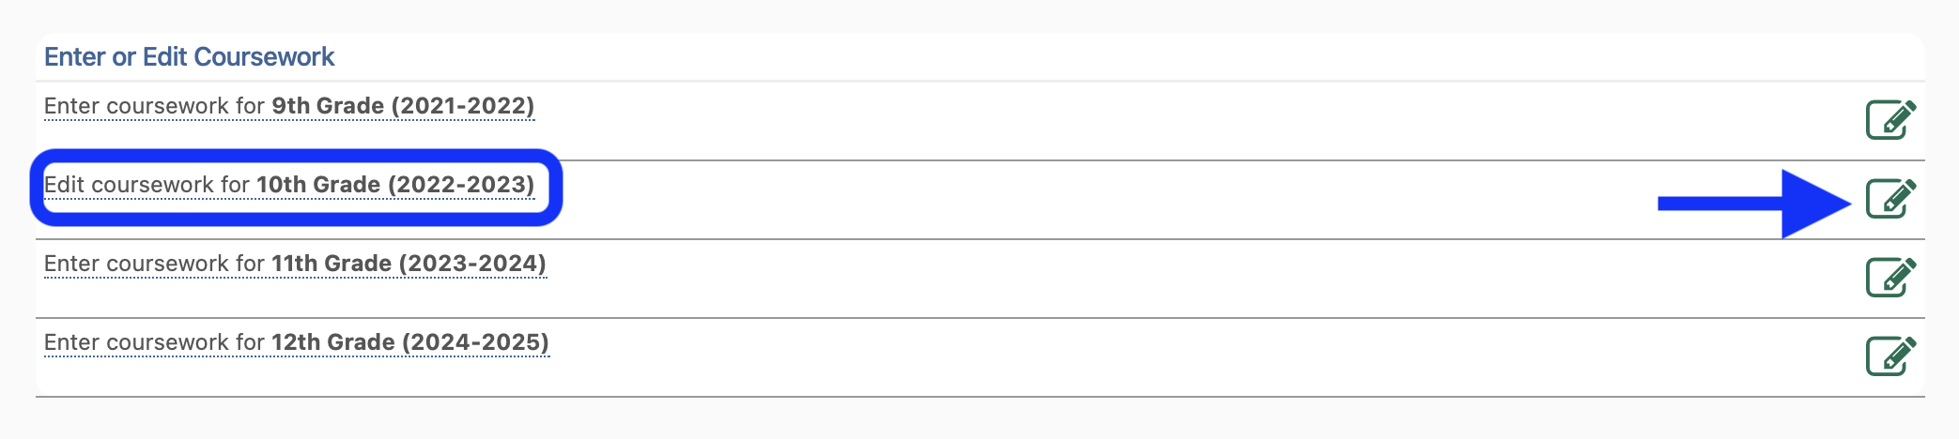Click the edit icon for 9th Grade coursework
1959x439 pixels.
tap(1890, 119)
